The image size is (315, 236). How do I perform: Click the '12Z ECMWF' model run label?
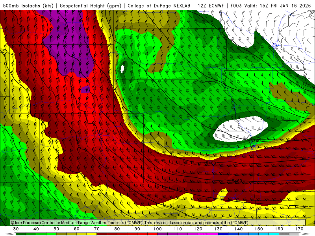211,6
